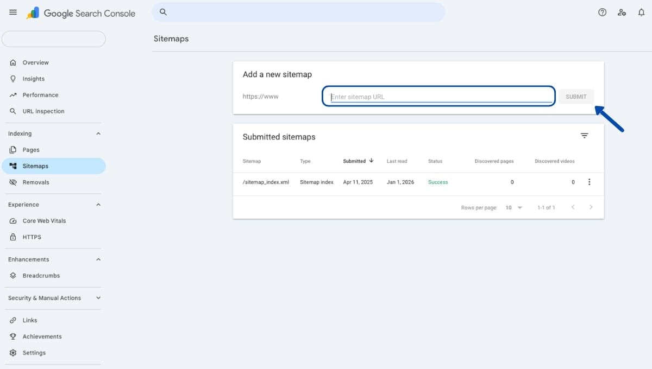The width and height of the screenshot is (652, 369).
Task: Toggle sort arrow on Submitted column
Action: [x=372, y=161]
